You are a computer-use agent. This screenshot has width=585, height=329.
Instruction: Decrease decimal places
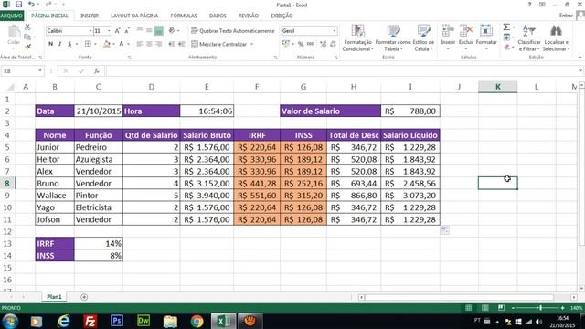click(x=333, y=44)
